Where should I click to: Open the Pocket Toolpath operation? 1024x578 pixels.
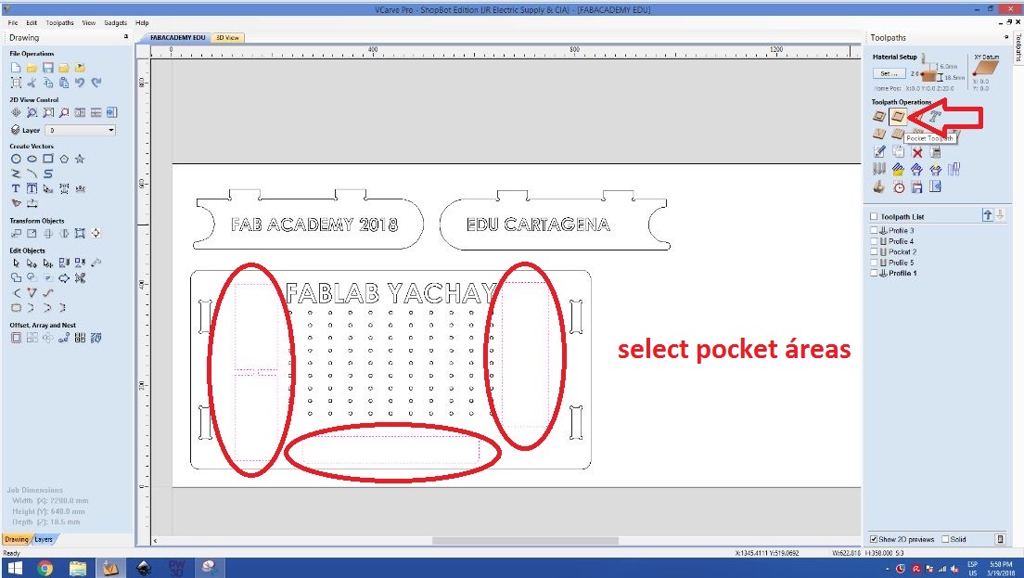[898, 117]
